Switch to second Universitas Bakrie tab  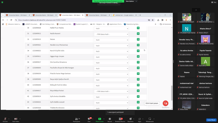[x=45, y=15]
